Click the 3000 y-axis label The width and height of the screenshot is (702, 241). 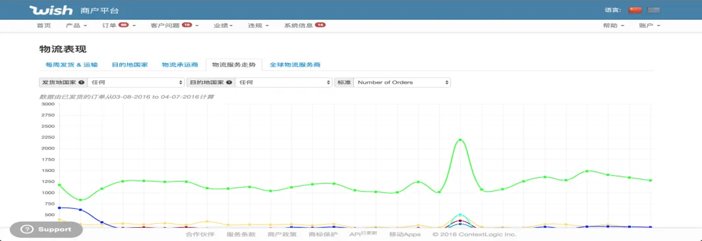click(47, 104)
